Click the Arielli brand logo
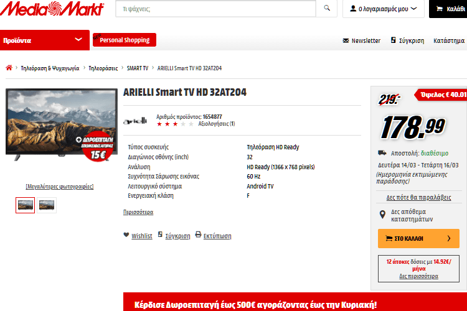This screenshot has width=467, height=311. pyautogui.click(x=135, y=121)
